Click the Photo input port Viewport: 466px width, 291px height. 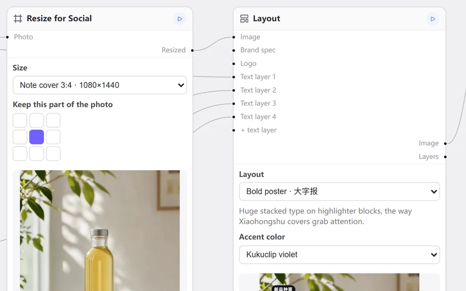[x=7, y=37]
